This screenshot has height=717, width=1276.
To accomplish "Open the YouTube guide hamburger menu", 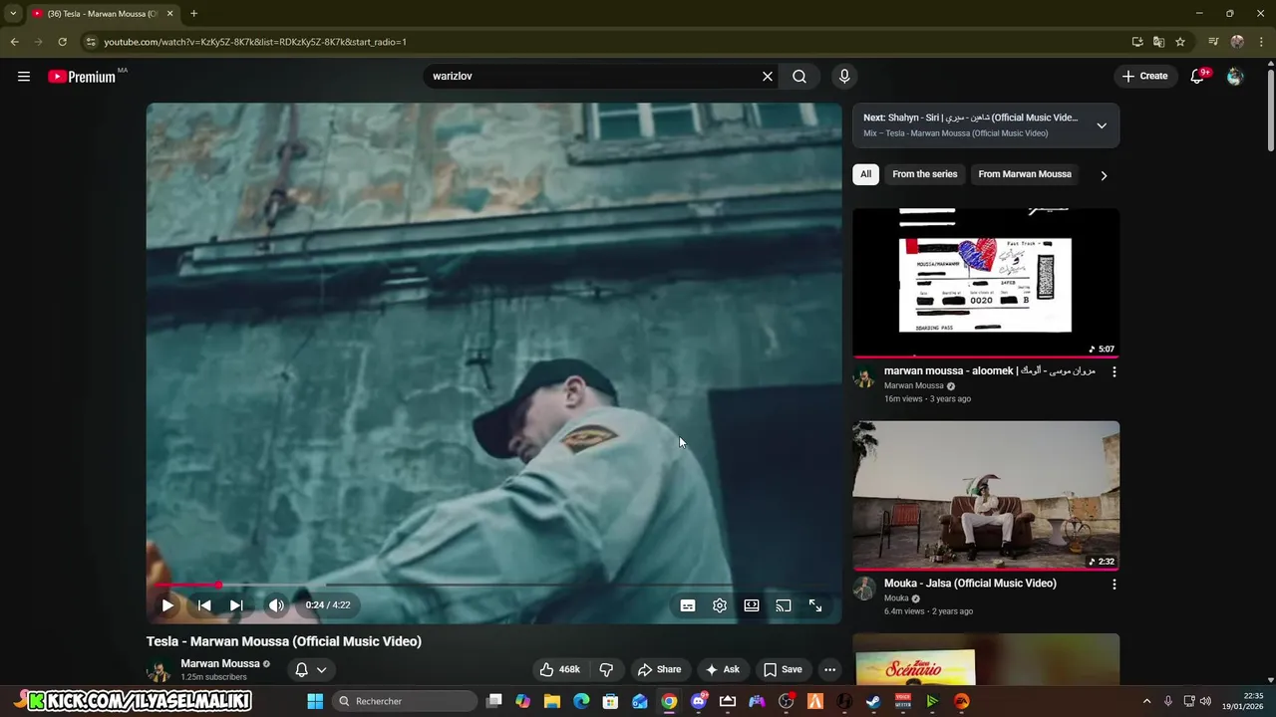I will tap(24, 76).
